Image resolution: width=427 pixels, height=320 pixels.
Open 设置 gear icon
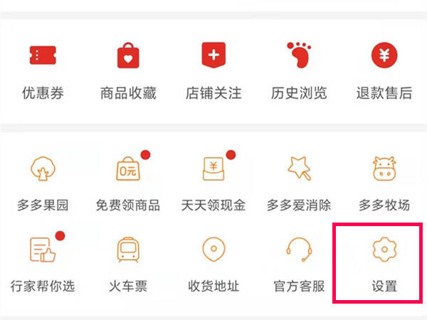click(384, 250)
